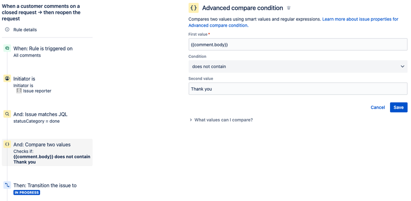Click the Initiator is user icon
The width and height of the screenshot is (411, 201).
point(7,78)
